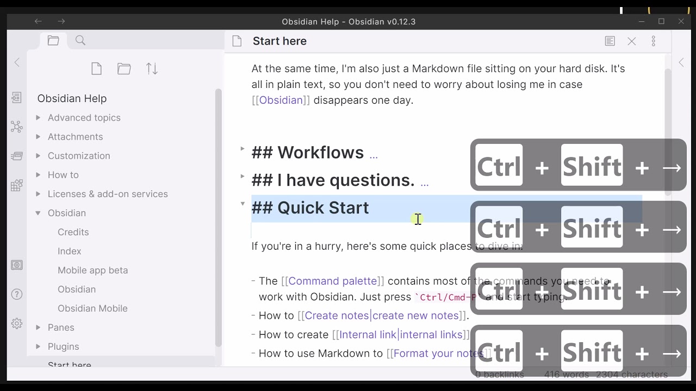Image resolution: width=696 pixels, height=391 pixels.
Task: Expand the Plugins folder
Action: [38, 346]
